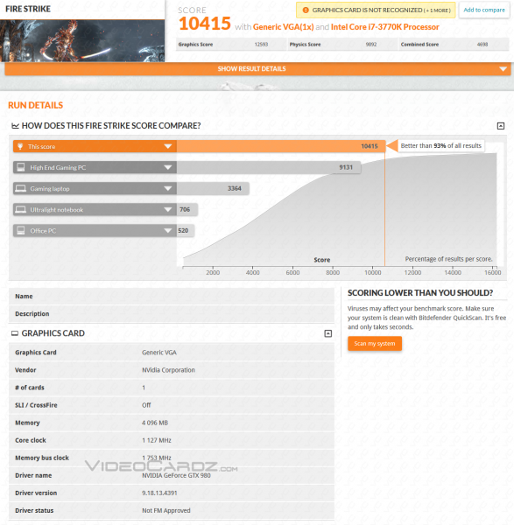
Task: Click the Graphics Score value 12593
Action: (261, 45)
